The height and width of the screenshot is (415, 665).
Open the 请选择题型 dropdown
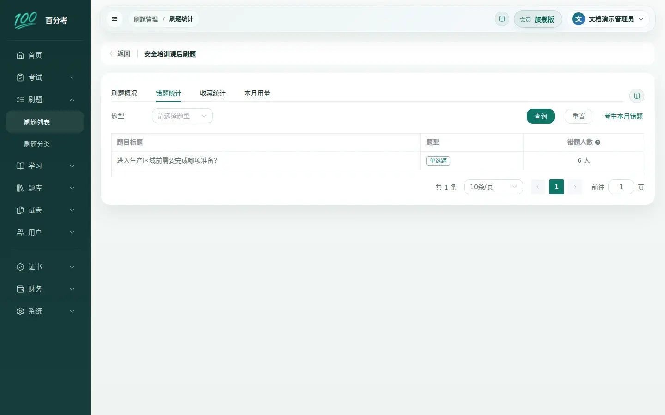coord(182,116)
